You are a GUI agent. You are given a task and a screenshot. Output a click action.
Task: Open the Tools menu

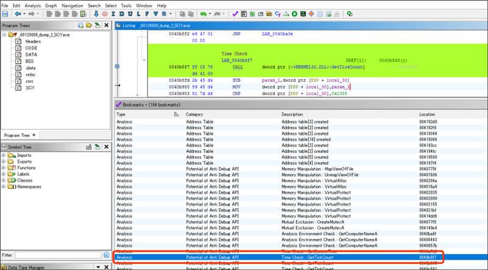point(126,5)
